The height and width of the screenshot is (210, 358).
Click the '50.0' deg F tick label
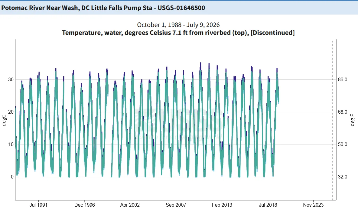coord(343,144)
